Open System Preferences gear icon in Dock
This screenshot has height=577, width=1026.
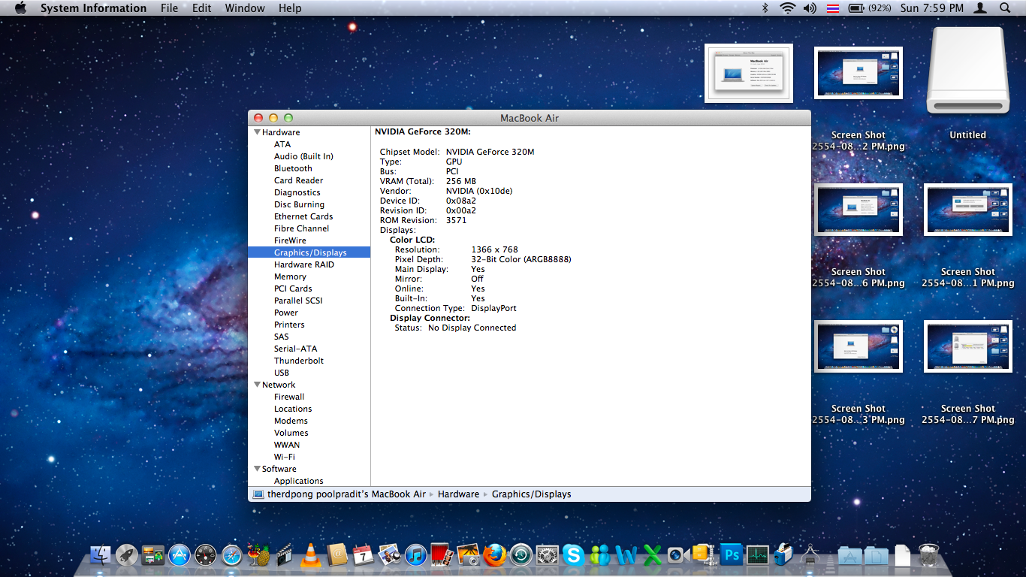click(547, 555)
